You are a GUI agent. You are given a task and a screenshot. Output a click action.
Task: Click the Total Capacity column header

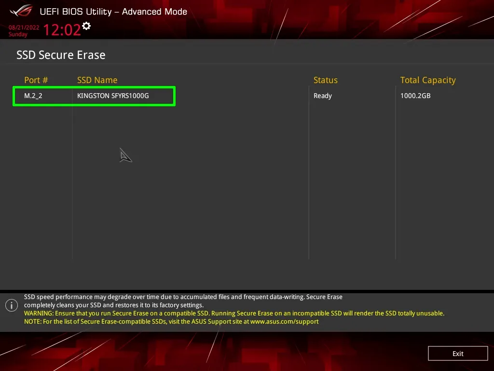pos(428,80)
